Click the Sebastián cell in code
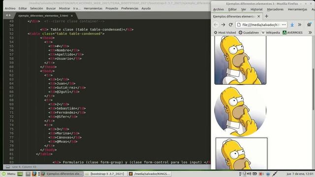Screen dimensions: 315x177 coord(67,108)
